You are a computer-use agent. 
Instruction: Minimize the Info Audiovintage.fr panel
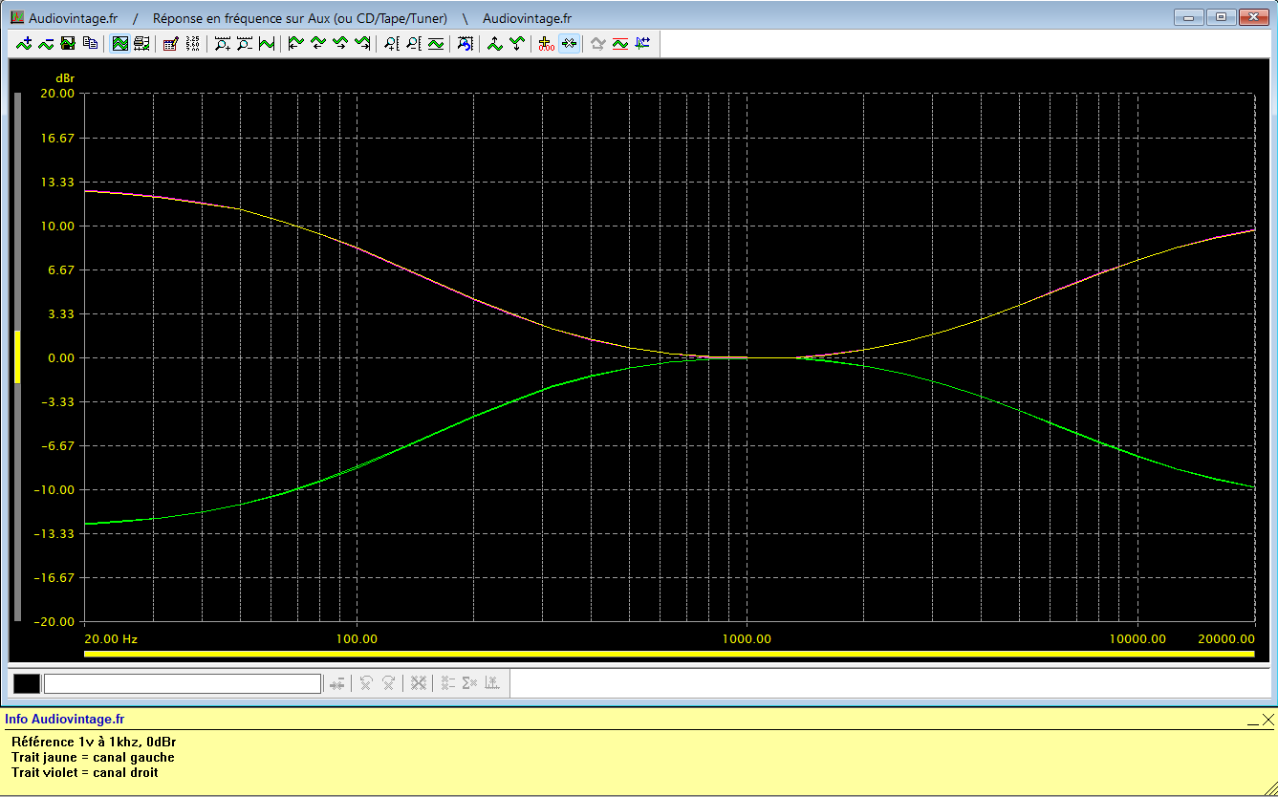(1252, 721)
